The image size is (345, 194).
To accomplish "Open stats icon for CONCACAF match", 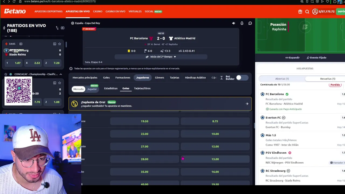I will pos(55,83).
